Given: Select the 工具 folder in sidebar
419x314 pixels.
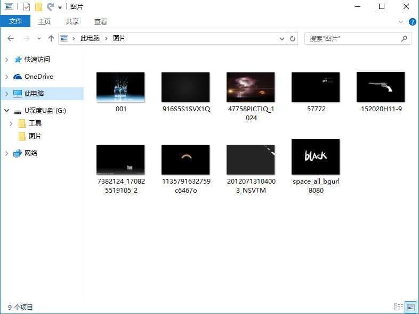Looking at the screenshot, I should (x=35, y=123).
